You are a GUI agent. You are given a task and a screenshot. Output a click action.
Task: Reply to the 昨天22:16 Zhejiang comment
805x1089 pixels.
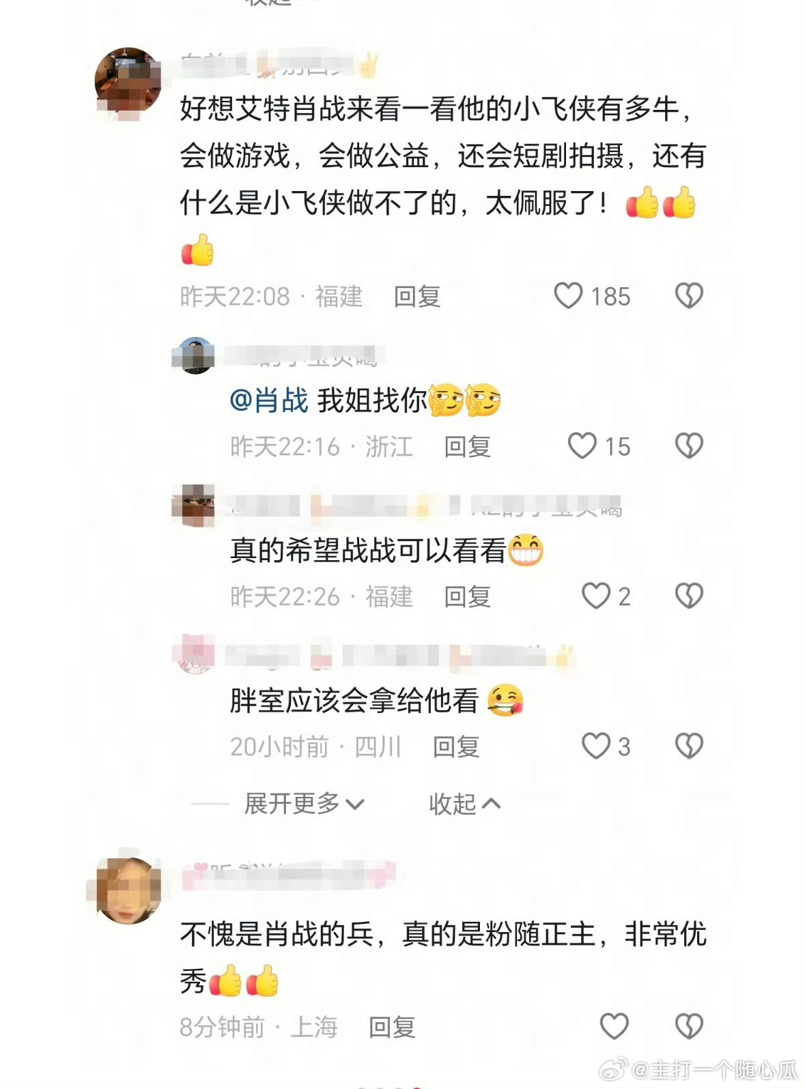point(468,447)
